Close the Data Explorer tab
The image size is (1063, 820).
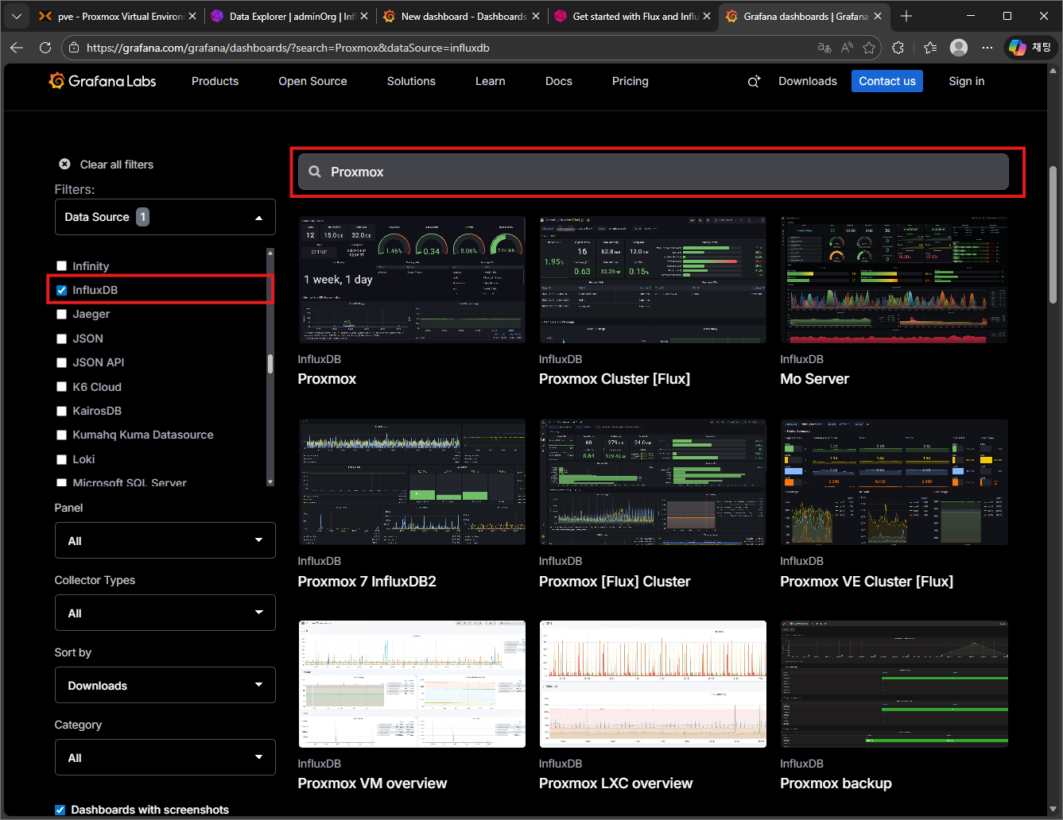364,16
